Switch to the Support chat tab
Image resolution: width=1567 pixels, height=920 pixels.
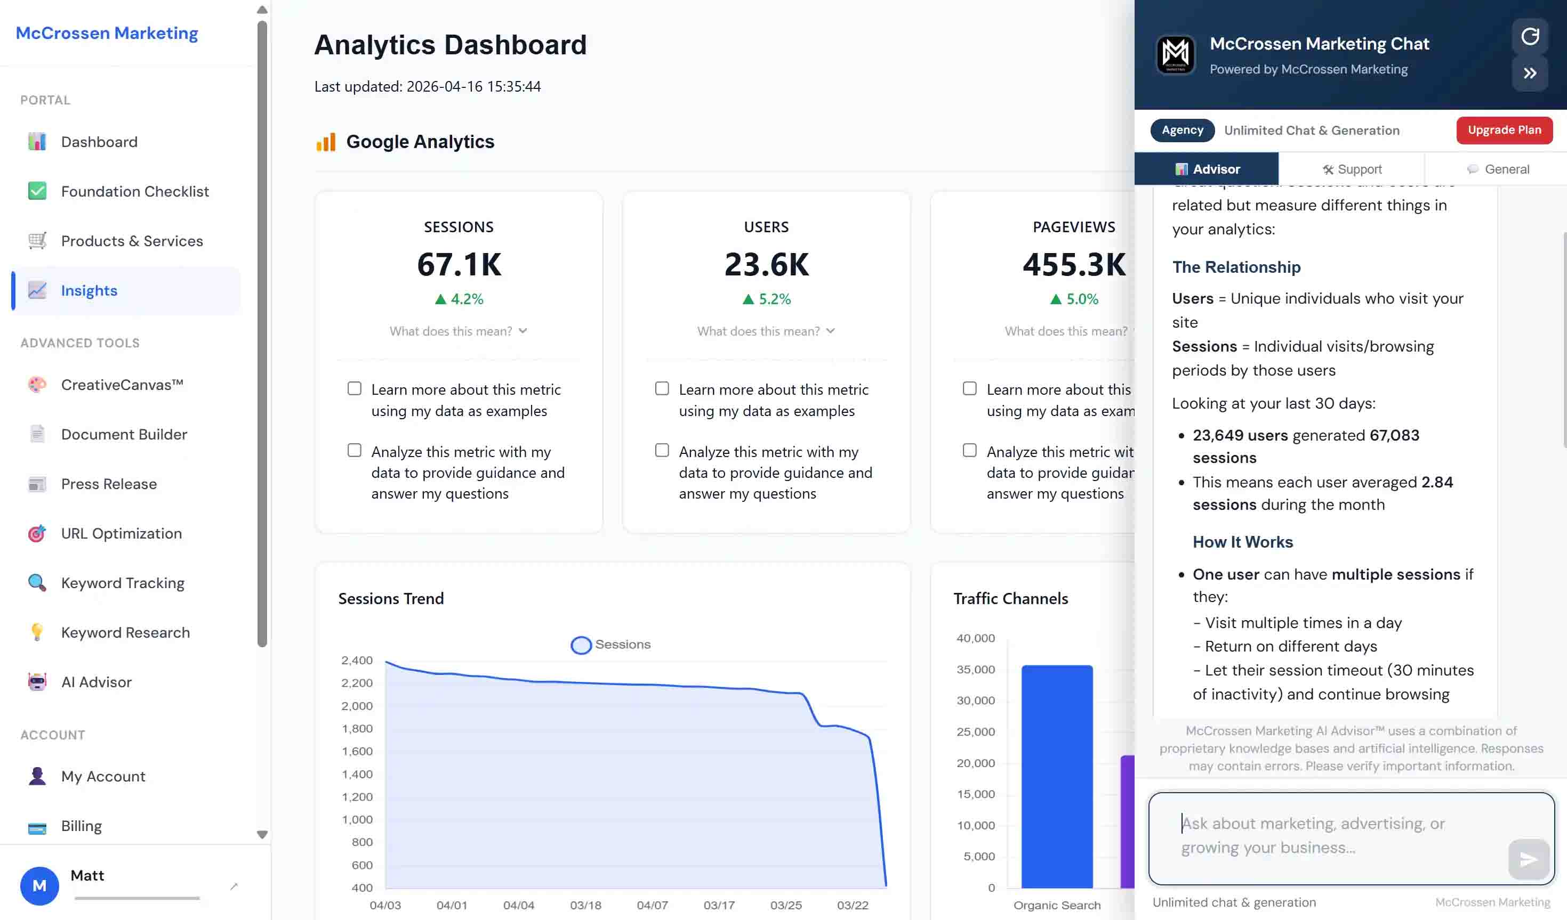1351,169
